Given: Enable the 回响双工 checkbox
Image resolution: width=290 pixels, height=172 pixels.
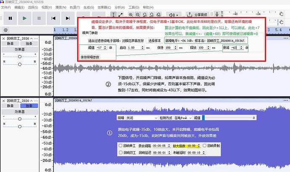Looking at the screenshot, I should (120, 152).
